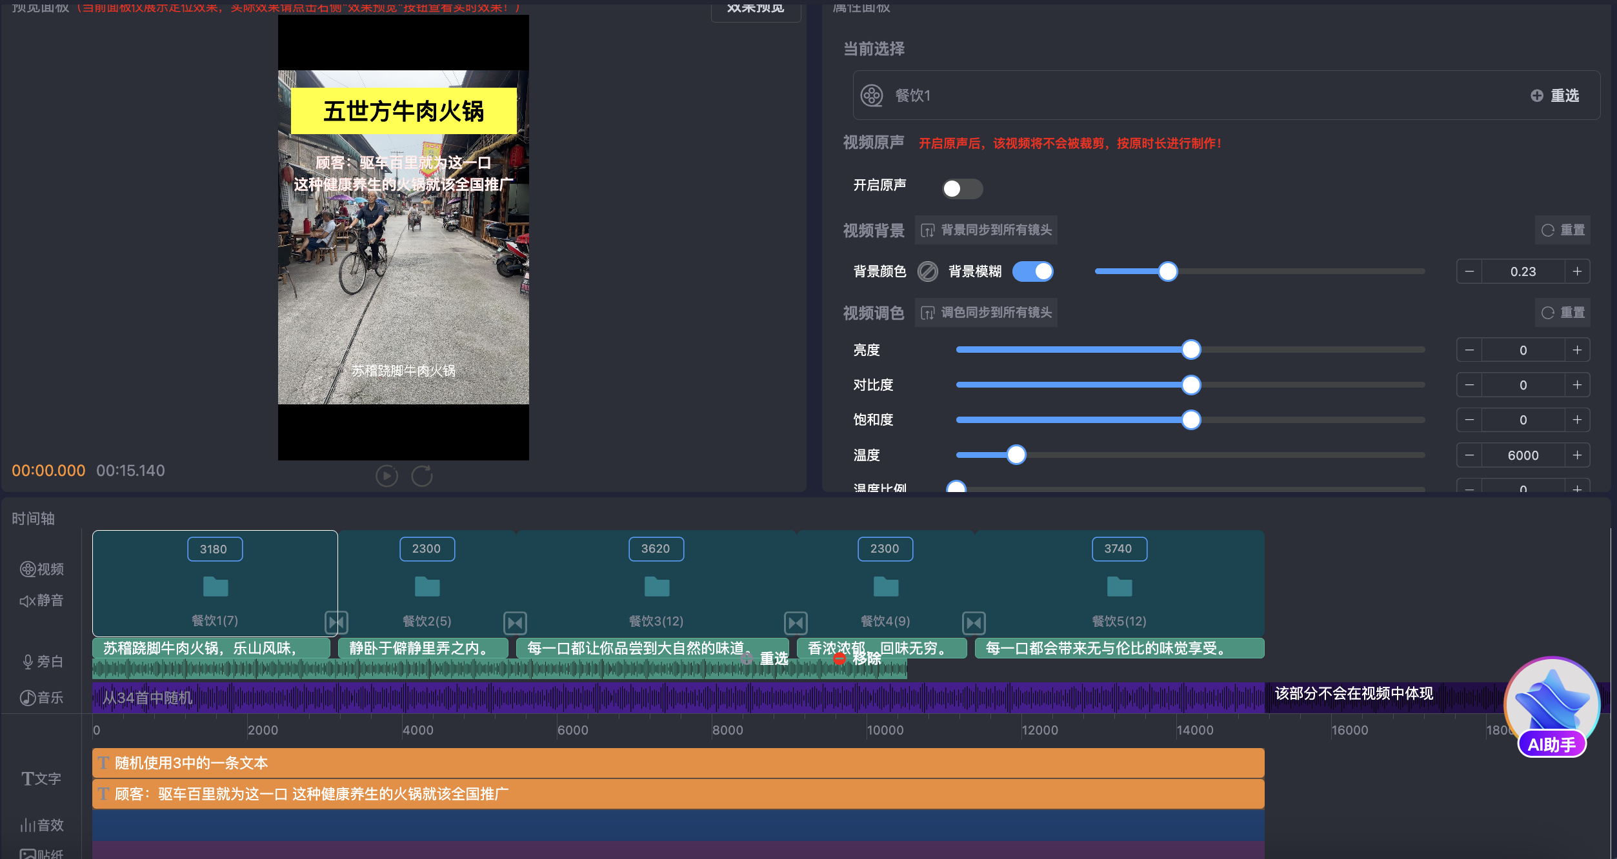Click transition icon between 餐饮3 and 餐饮4
The height and width of the screenshot is (859, 1617).
click(x=796, y=622)
